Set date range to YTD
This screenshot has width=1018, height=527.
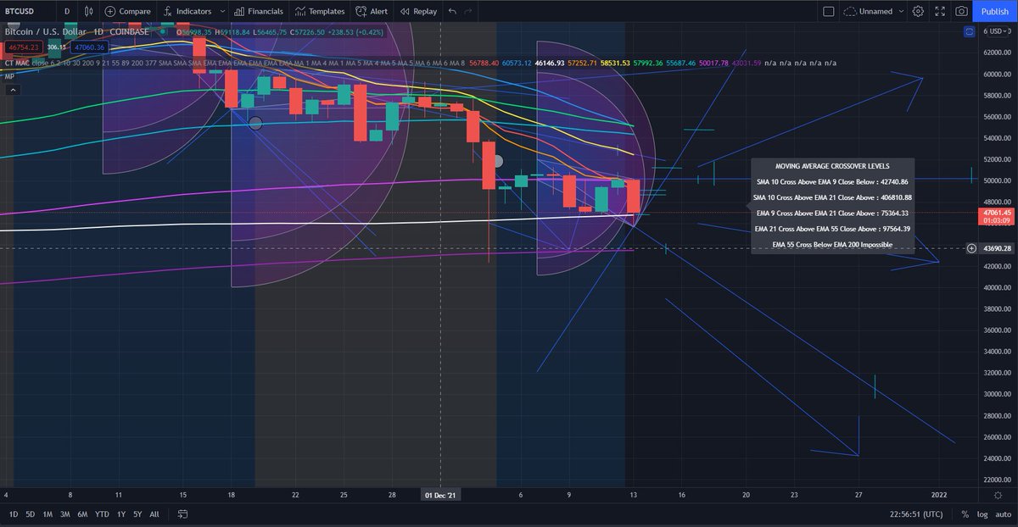tap(103, 514)
